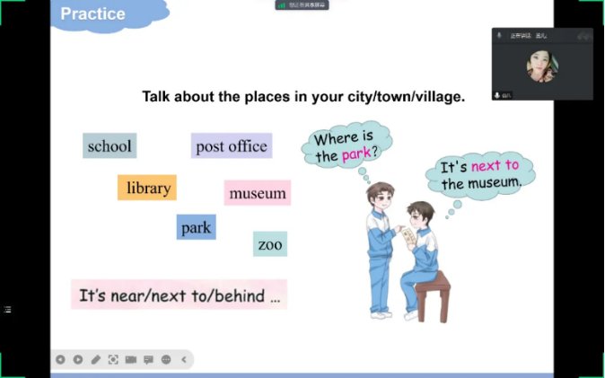Advance to next slide with forward arrow
The height and width of the screenshot is (378, 605).
pyautogui.click(x=78, y=359)
